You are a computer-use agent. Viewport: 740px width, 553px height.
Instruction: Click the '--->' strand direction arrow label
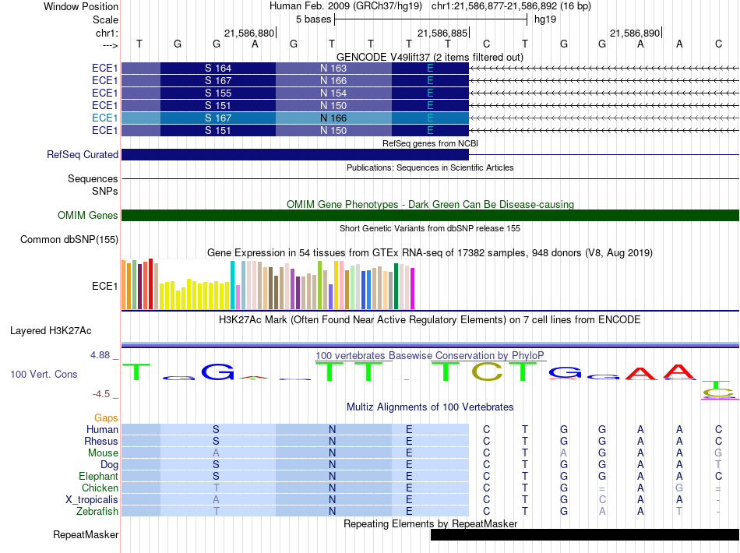point(111,45)
